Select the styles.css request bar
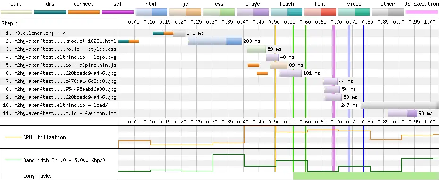Screen dimensions: 439x180 [x=256, y=49]
